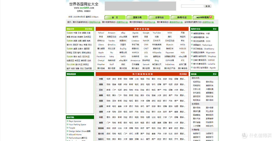Click the 搜索 search button
The image size is (274, 141).
click(208, 6)
